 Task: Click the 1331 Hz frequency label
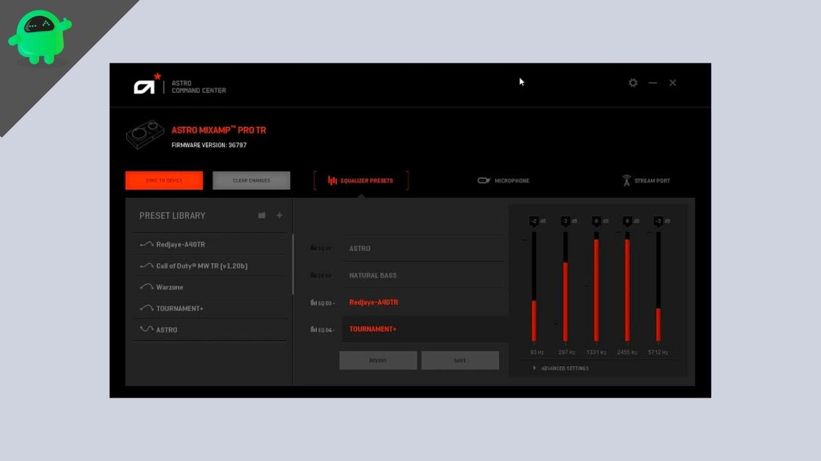(597, 353)
